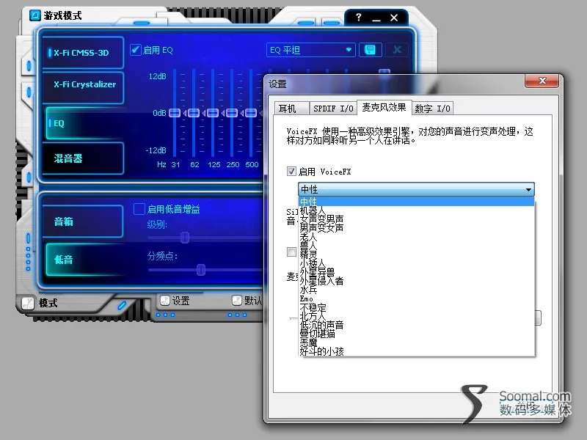Delete the EQ preset with X icon
Image resolution: width=587 pixels, height=440 pixels.
pyautogui.click(x=397, y=50)
